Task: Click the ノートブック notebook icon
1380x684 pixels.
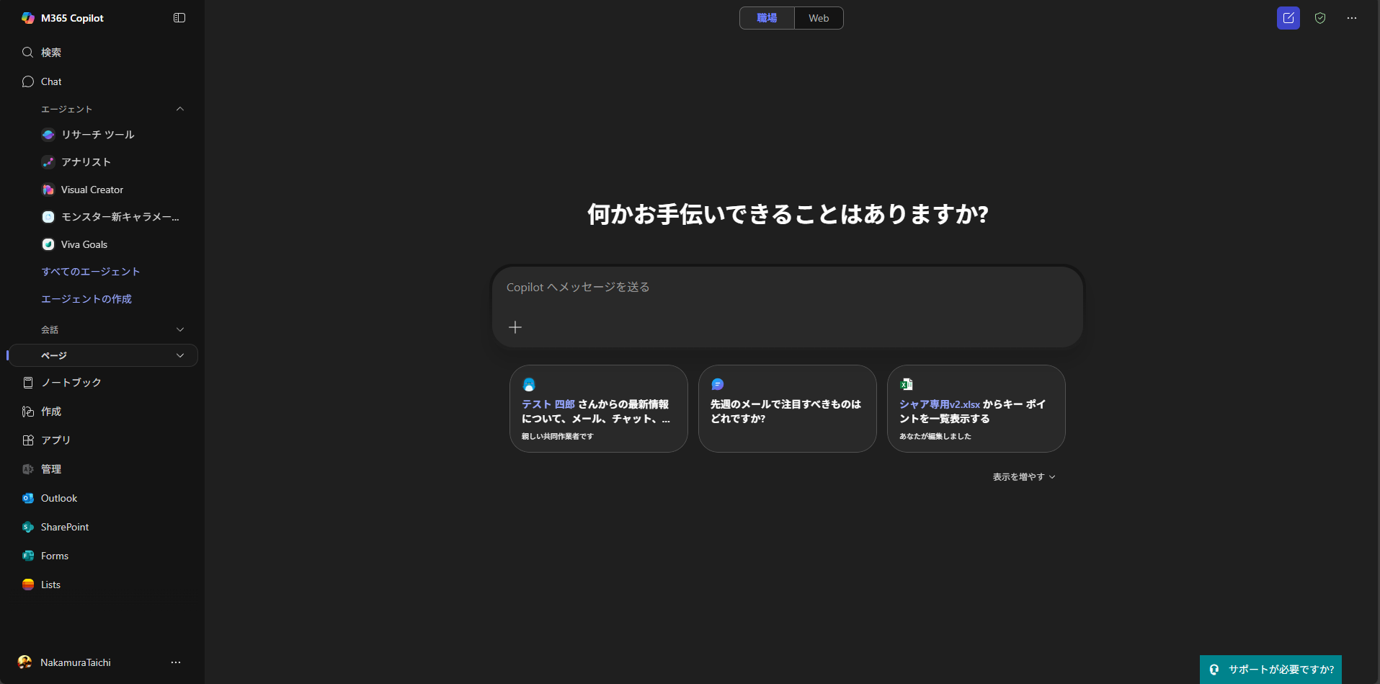Action: pyautogui.click(x=28, y=383)
